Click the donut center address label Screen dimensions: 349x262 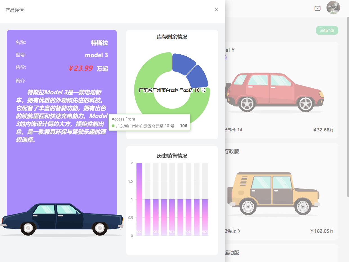pos(172,90)
